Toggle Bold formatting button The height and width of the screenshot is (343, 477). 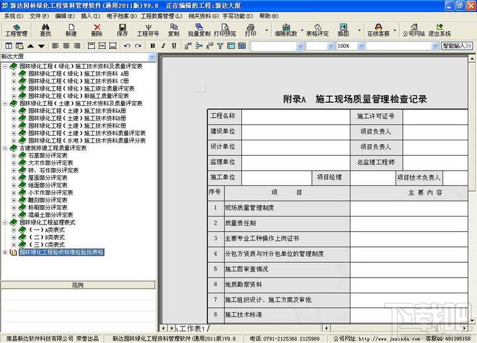pyautogui.click(x=153, y=46)
